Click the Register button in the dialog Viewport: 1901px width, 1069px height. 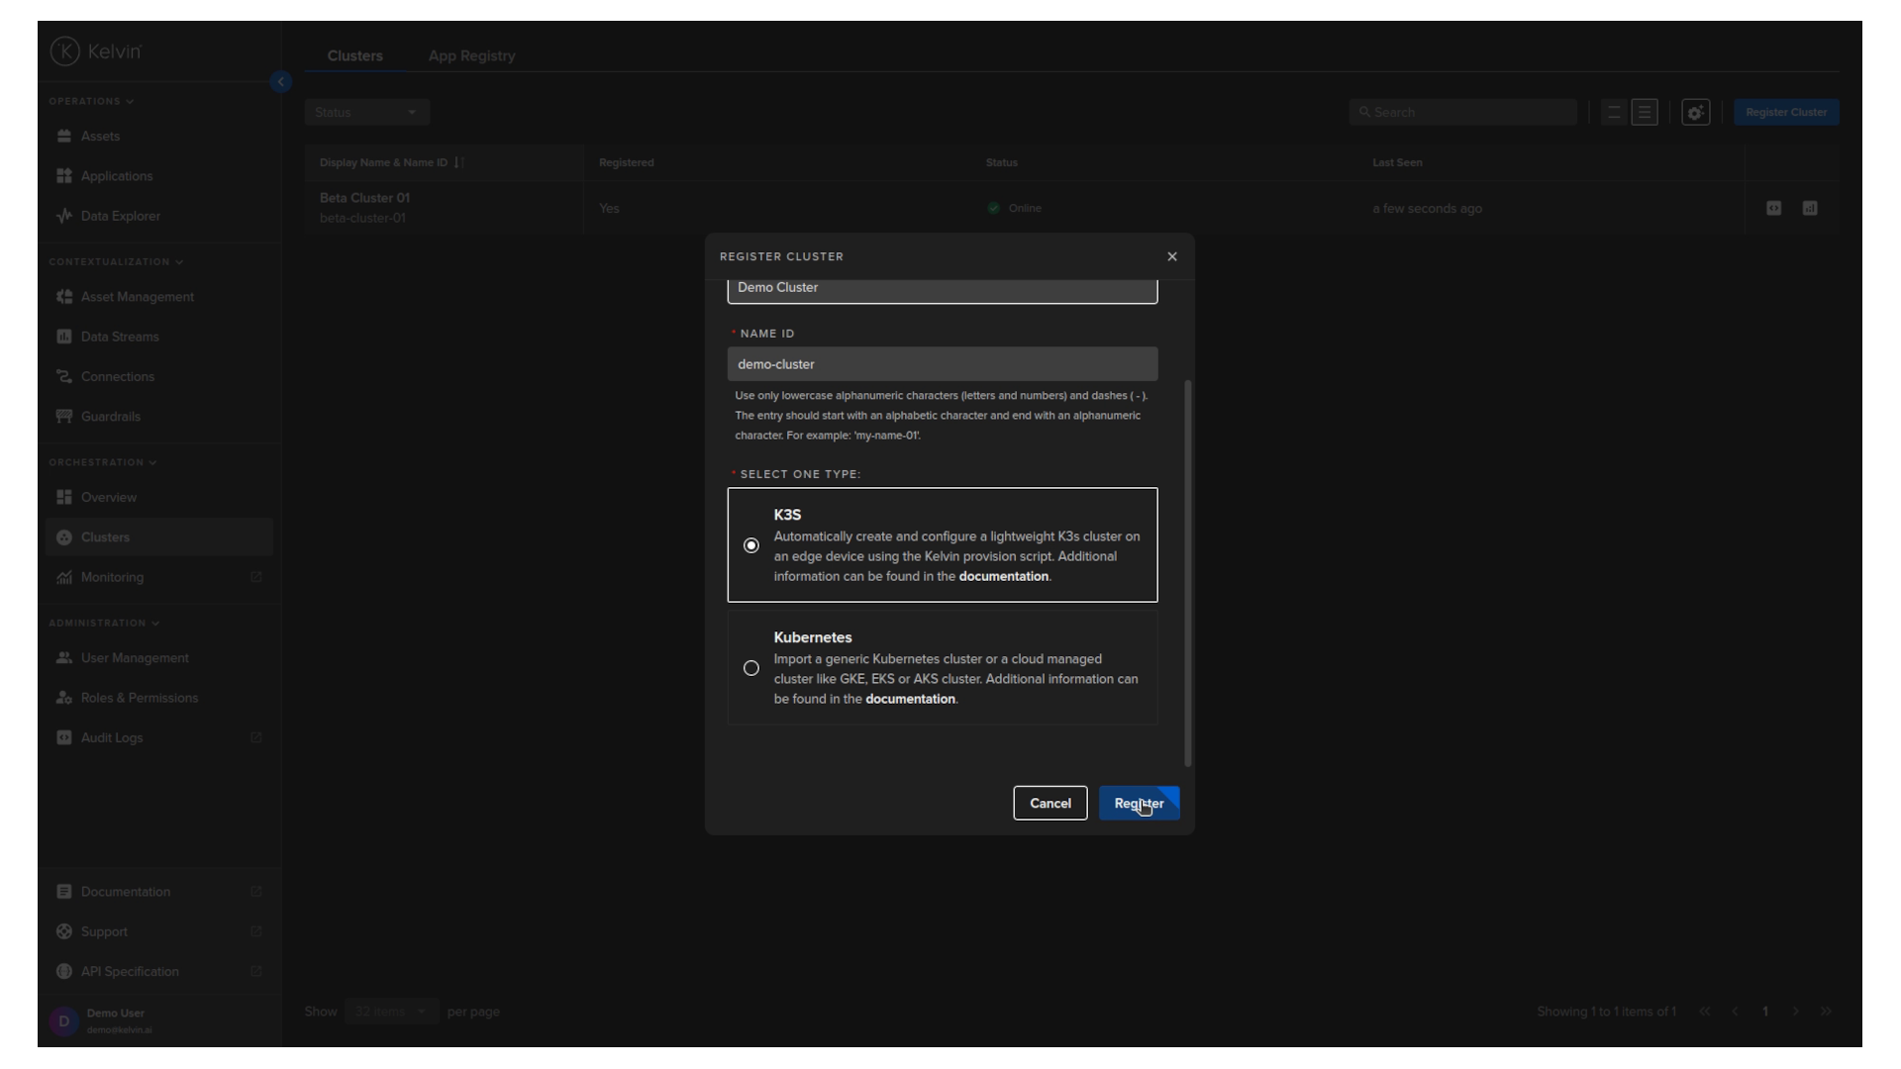click(1139, 804)
